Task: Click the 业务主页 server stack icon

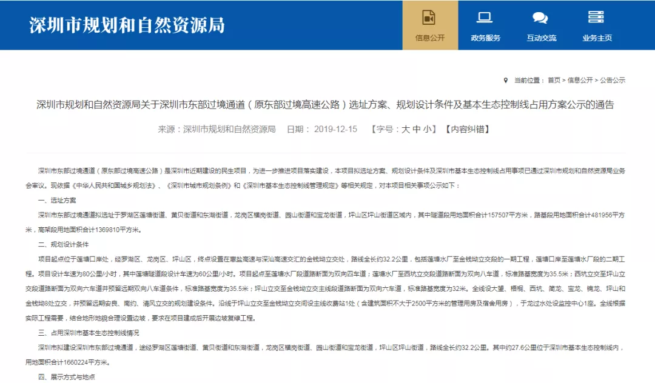Action: pyautogui.click(x=597, y=18)
